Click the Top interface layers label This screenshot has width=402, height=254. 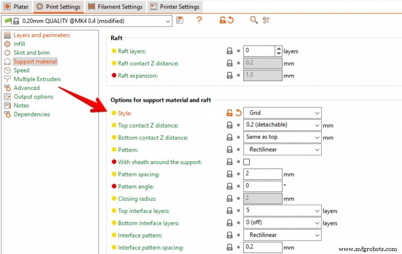(144, 211)
